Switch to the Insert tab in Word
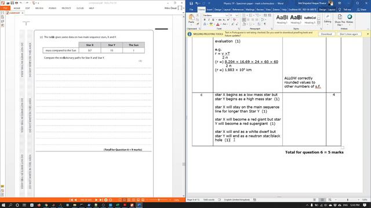 tap(210, 10)
